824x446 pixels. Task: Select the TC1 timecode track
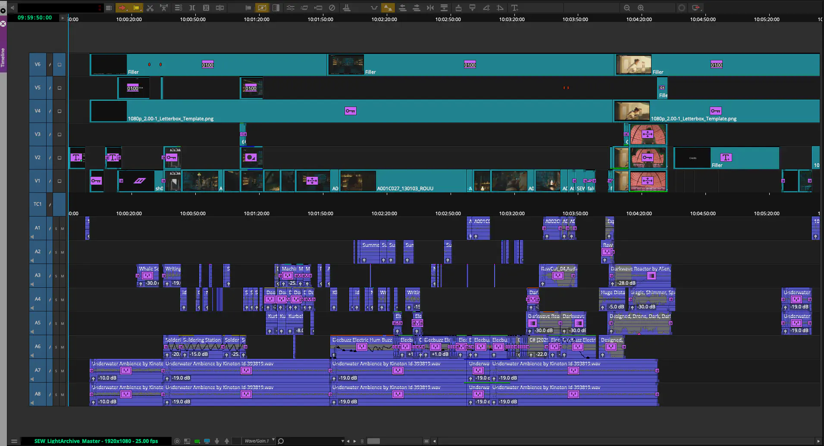(x=38, y=204)
